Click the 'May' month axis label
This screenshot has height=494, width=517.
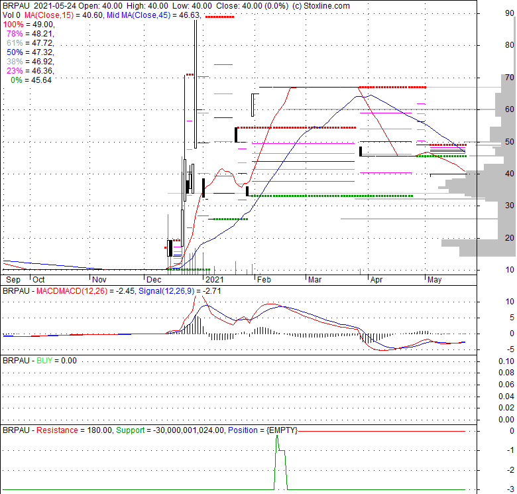tap(435, 280)
